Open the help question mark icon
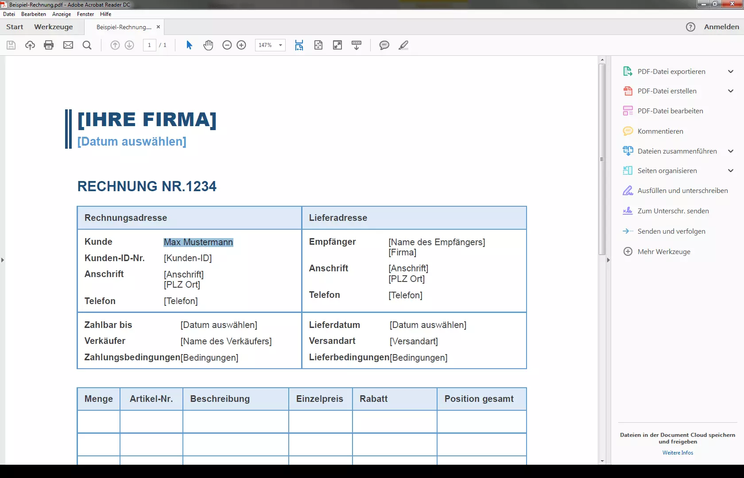This screenshot has width=744, height=478. pos(690,27)
